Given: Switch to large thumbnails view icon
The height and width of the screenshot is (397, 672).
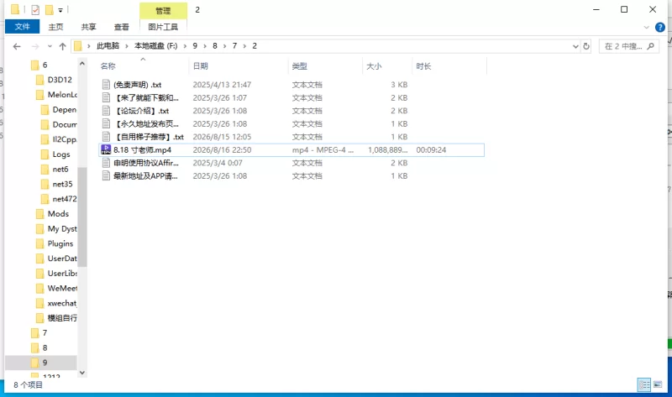Looking at the screenshot, I should [x=658, y=384].
